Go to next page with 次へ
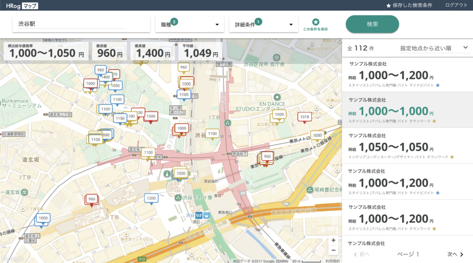This screenshot has height=263, width=473. (455, 254)
